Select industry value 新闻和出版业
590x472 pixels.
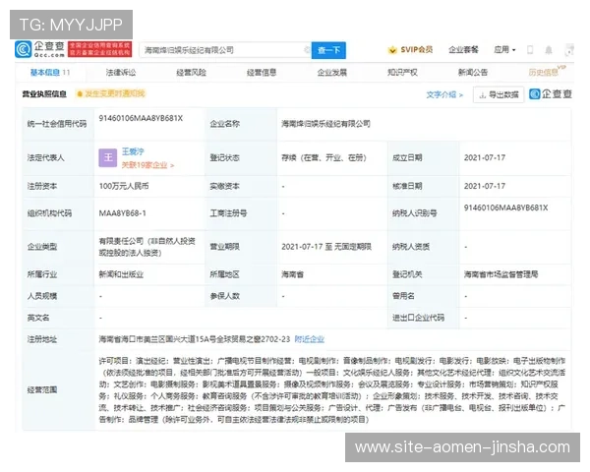click(x=121, y=274)
